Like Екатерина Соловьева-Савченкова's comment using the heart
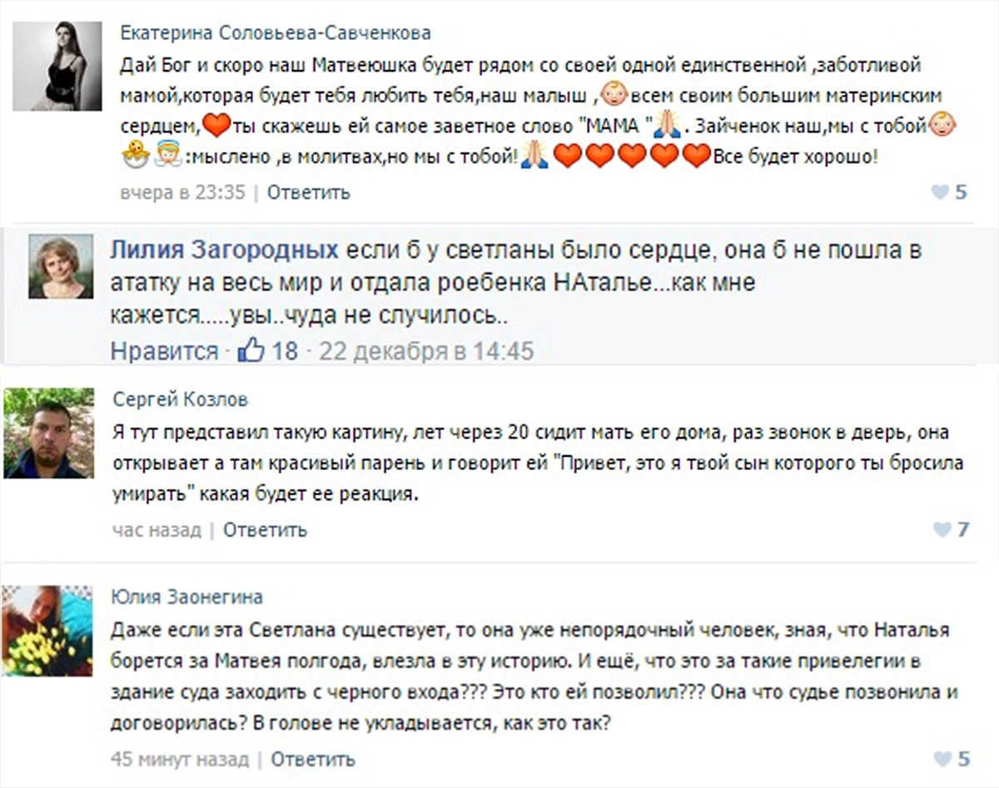999x788 pixels. click(x=940, y=193)
